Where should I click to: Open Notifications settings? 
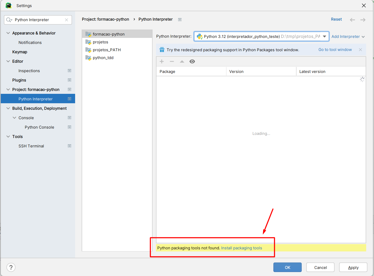tap(30, 42)
